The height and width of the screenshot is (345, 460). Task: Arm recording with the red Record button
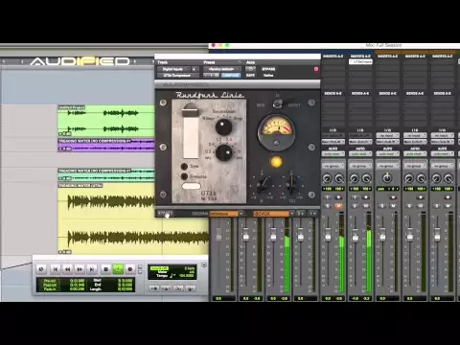click(130, 269)
